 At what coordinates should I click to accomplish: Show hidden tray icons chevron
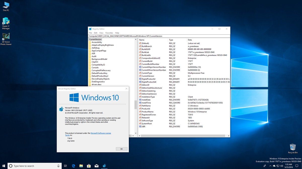(x=270, y=166)
